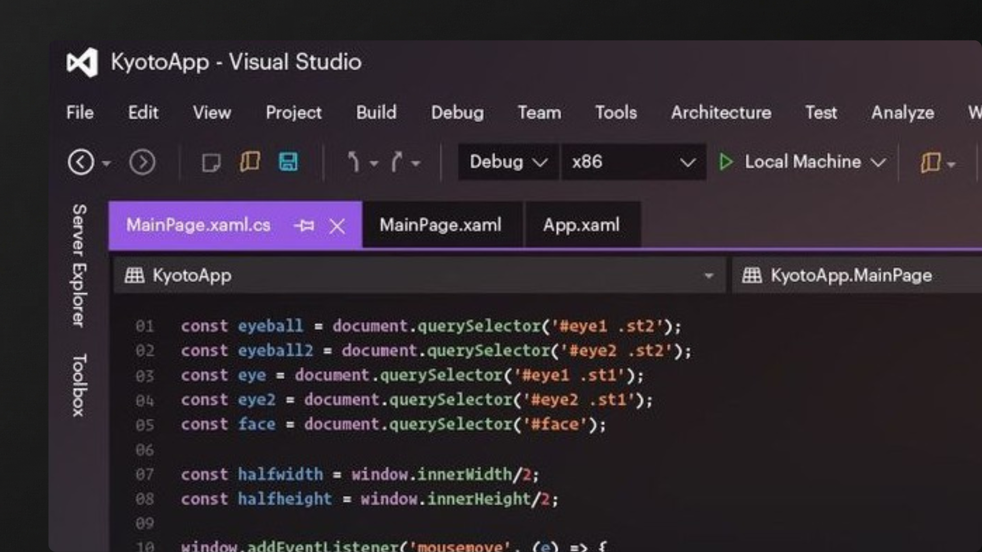
Task: Switch to the MainPage.xaml tab
Action: (440, 225)
